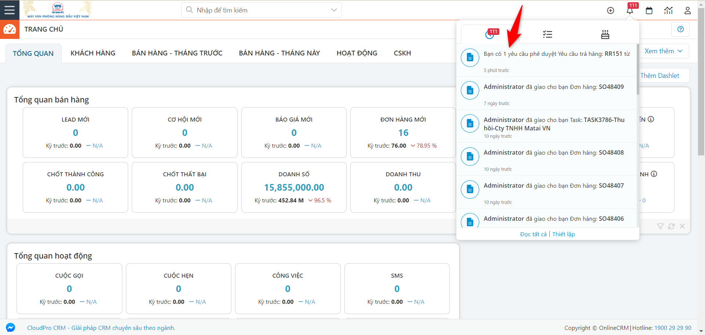
Task: Open BÁN HÀNG - THÁNG TRƯỚC tab
Action: point(177,53)
